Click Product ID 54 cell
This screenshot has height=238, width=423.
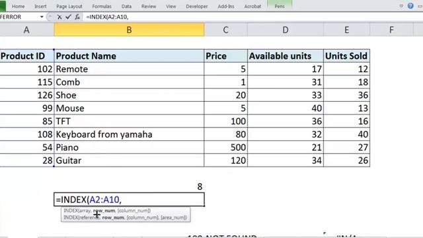[x=26, y=147]
